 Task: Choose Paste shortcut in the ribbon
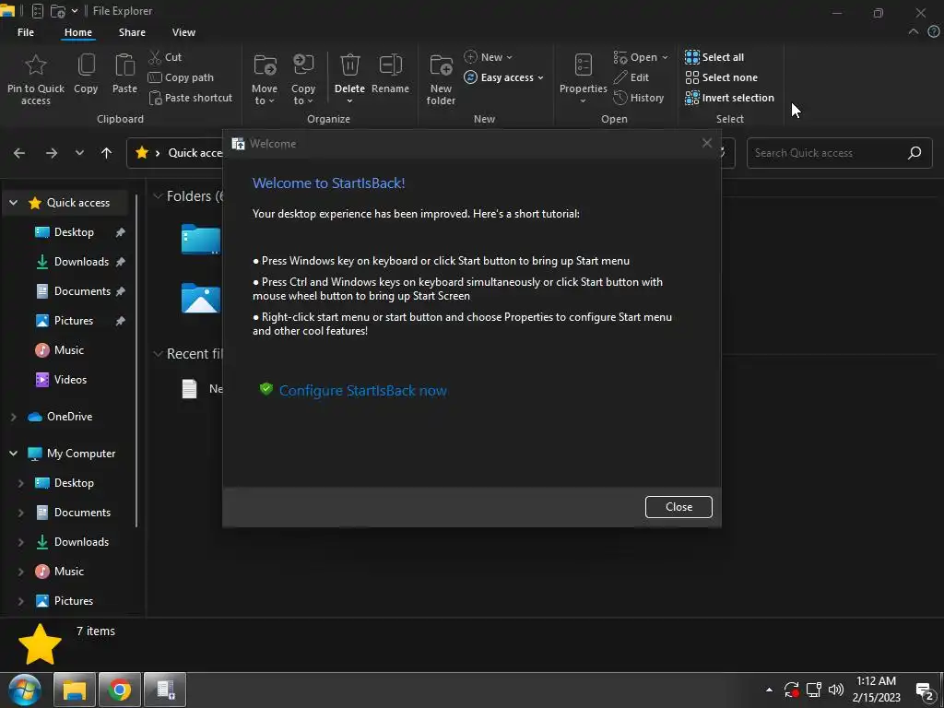(x=190, y=98)
